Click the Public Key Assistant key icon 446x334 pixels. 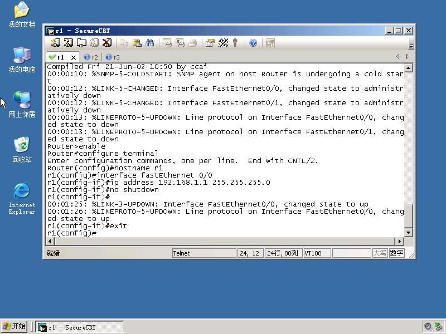[235, 43]
